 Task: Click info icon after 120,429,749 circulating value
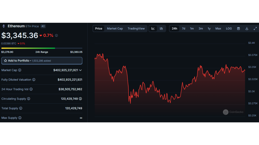81,99
